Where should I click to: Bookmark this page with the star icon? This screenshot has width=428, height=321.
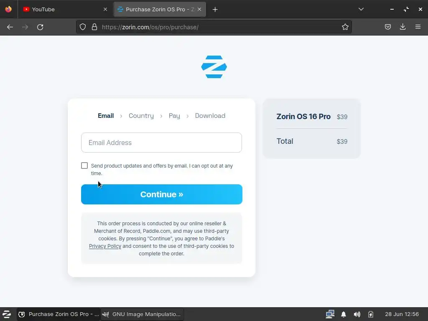(x=345, y=27)
